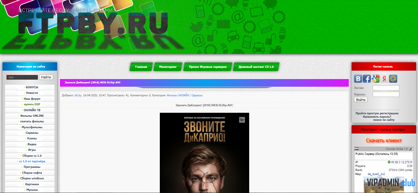
Task: Open ОНЛАЙН ТВ sidebar link
Action: [30, 110]
